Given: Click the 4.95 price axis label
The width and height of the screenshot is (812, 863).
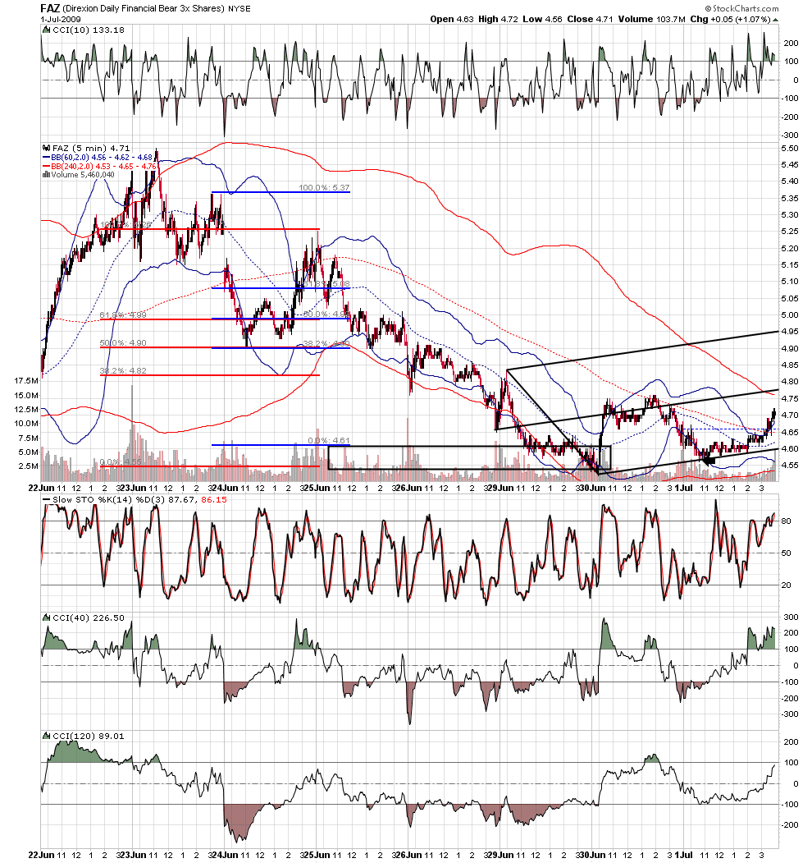Looking at the screenshot, I should (790, 332).
